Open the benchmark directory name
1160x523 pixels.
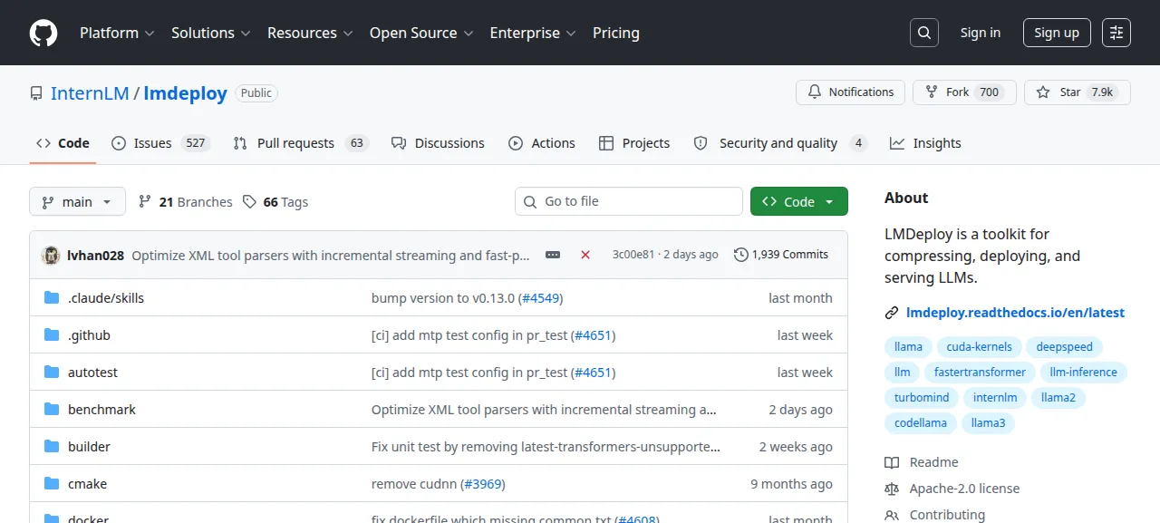point(101,410)
